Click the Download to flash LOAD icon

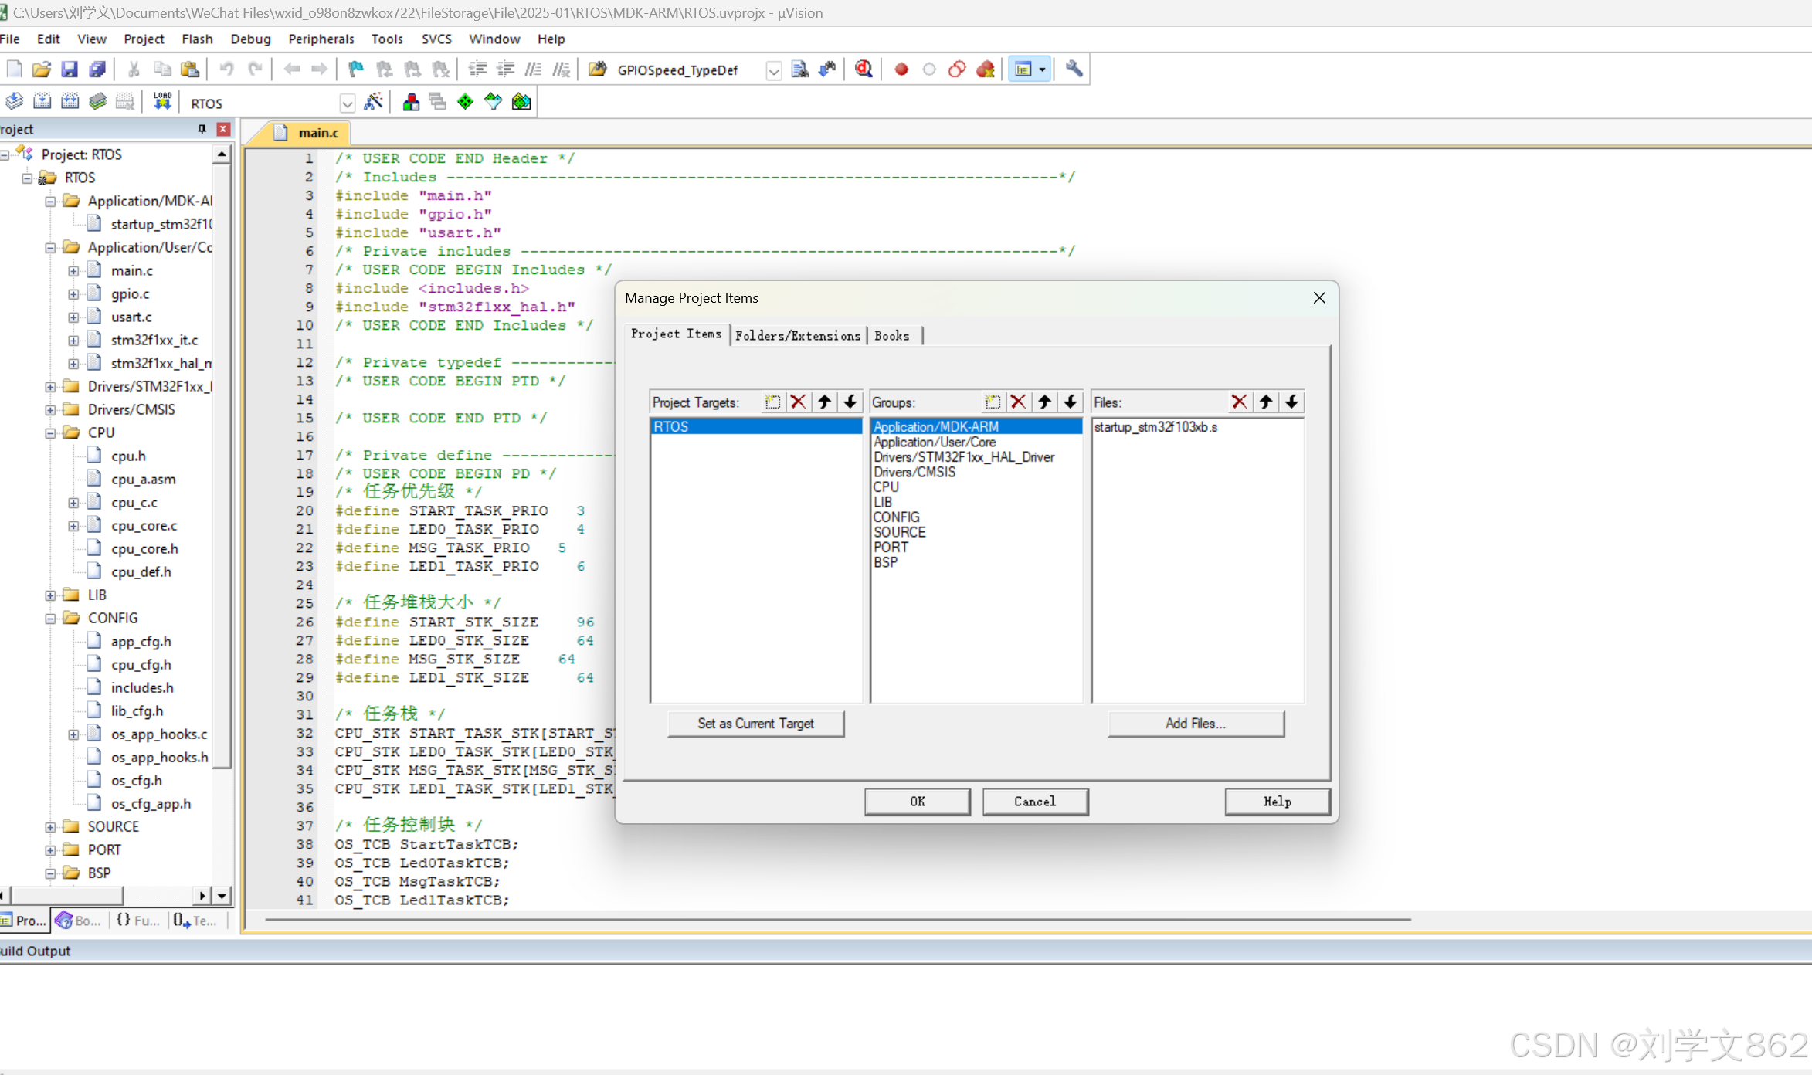[x=162, y=102]
